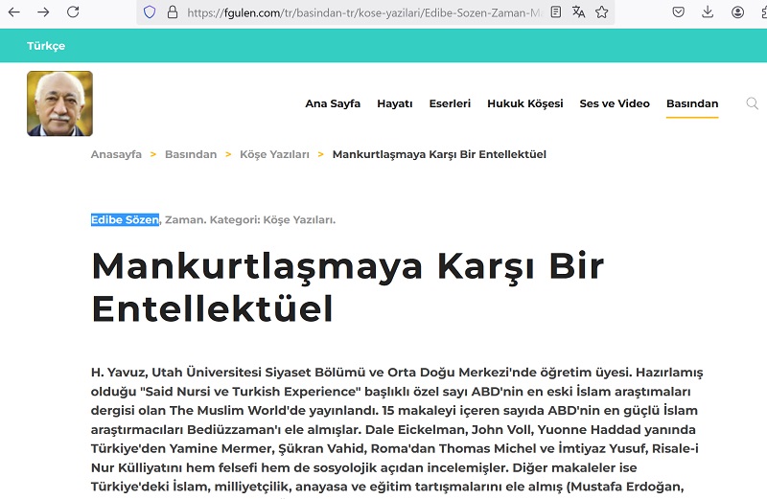The width and height of the screenshot is (767, 499).
Task: Reload the current page
Action: 73,12
